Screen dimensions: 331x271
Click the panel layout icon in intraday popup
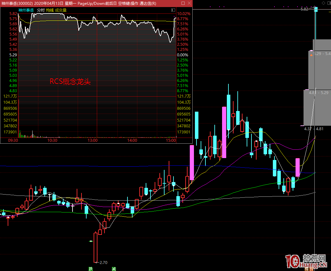pos(173,10)
